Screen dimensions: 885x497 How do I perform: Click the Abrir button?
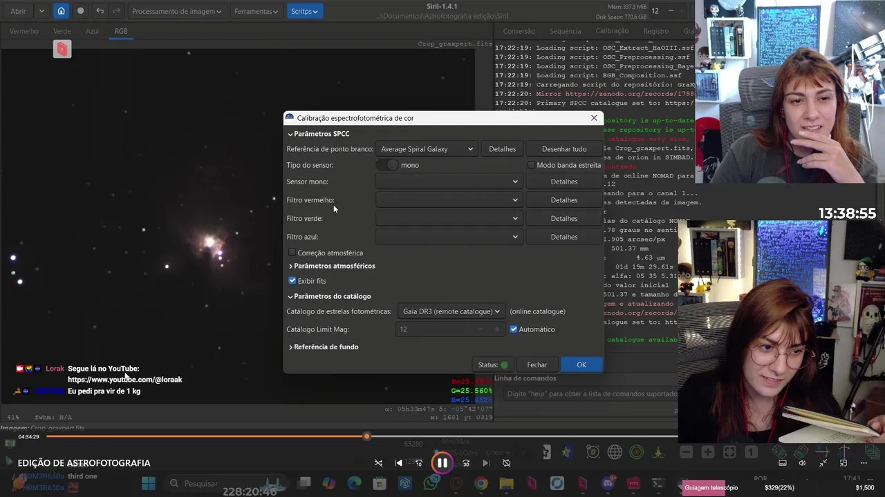click(19, 11)
